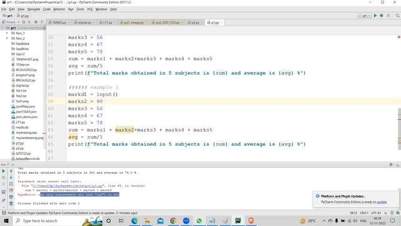Open Project panel settings gear
The height and width of the screenshot is (226, 401).
[36, 22]
